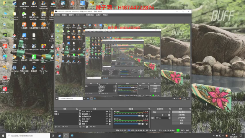The image size is (245, 138).
Task: Toggle lock on 文本 (GDI+) 2 source
Action: click(110, 112)
